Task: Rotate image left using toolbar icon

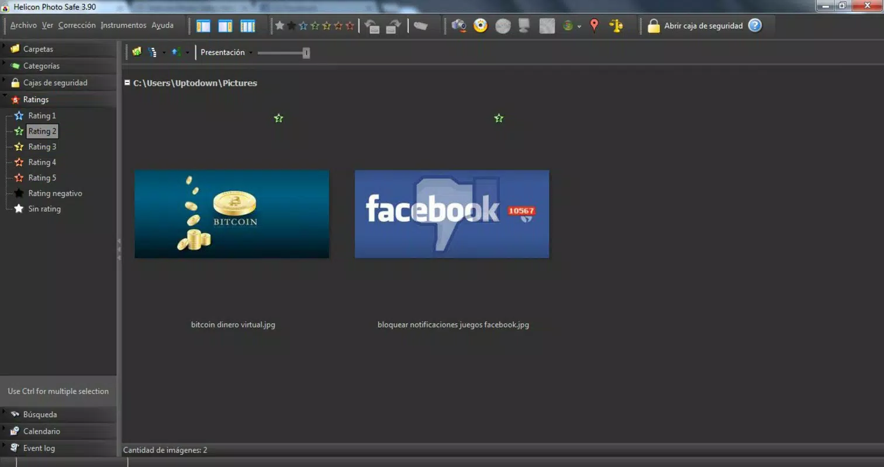Action: coord(372,26)
